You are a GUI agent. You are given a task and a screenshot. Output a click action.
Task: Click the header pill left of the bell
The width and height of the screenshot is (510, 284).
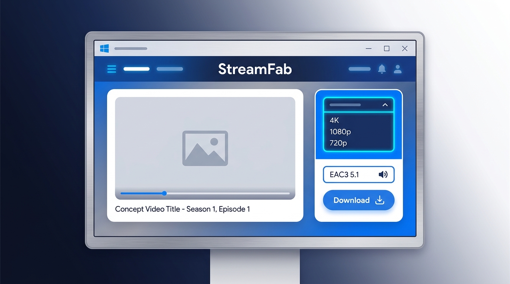[360, 69]
